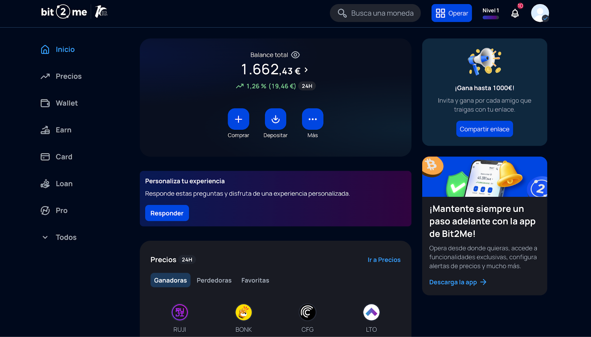The width and height of the screenshot is (591, 337).
Task: Change the Precios 24H period badge
Action: click(x=187, y=260)
